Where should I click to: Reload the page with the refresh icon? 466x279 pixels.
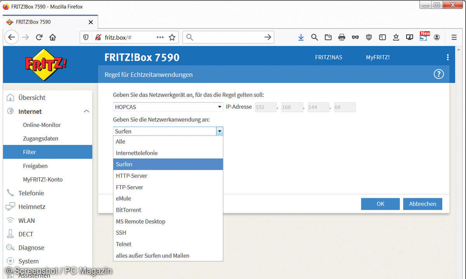(x=39, y=37)
